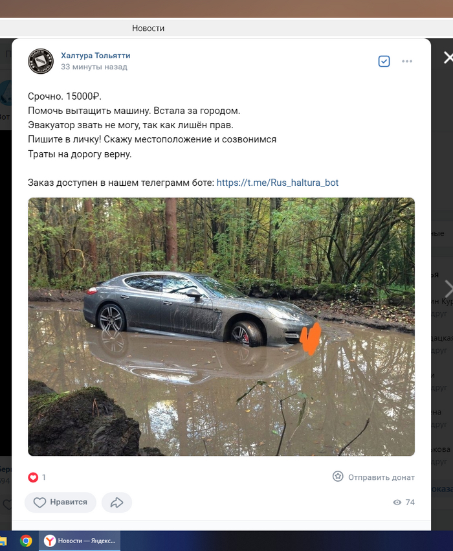Open the three-dots post options menu

point(407,61)
